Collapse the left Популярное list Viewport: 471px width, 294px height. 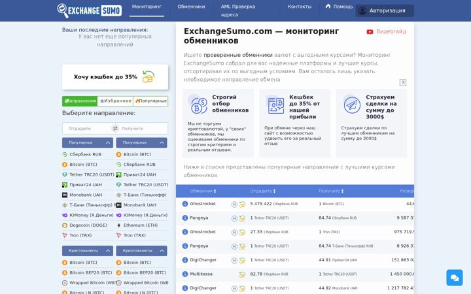pyautogui.click(x=88, y=142)
